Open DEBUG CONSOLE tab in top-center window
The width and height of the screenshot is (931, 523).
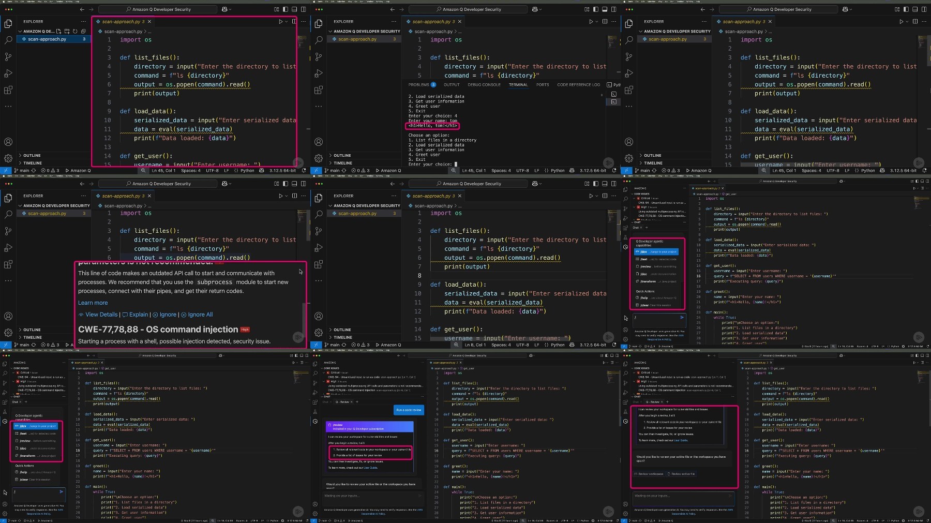coord(484,85)
